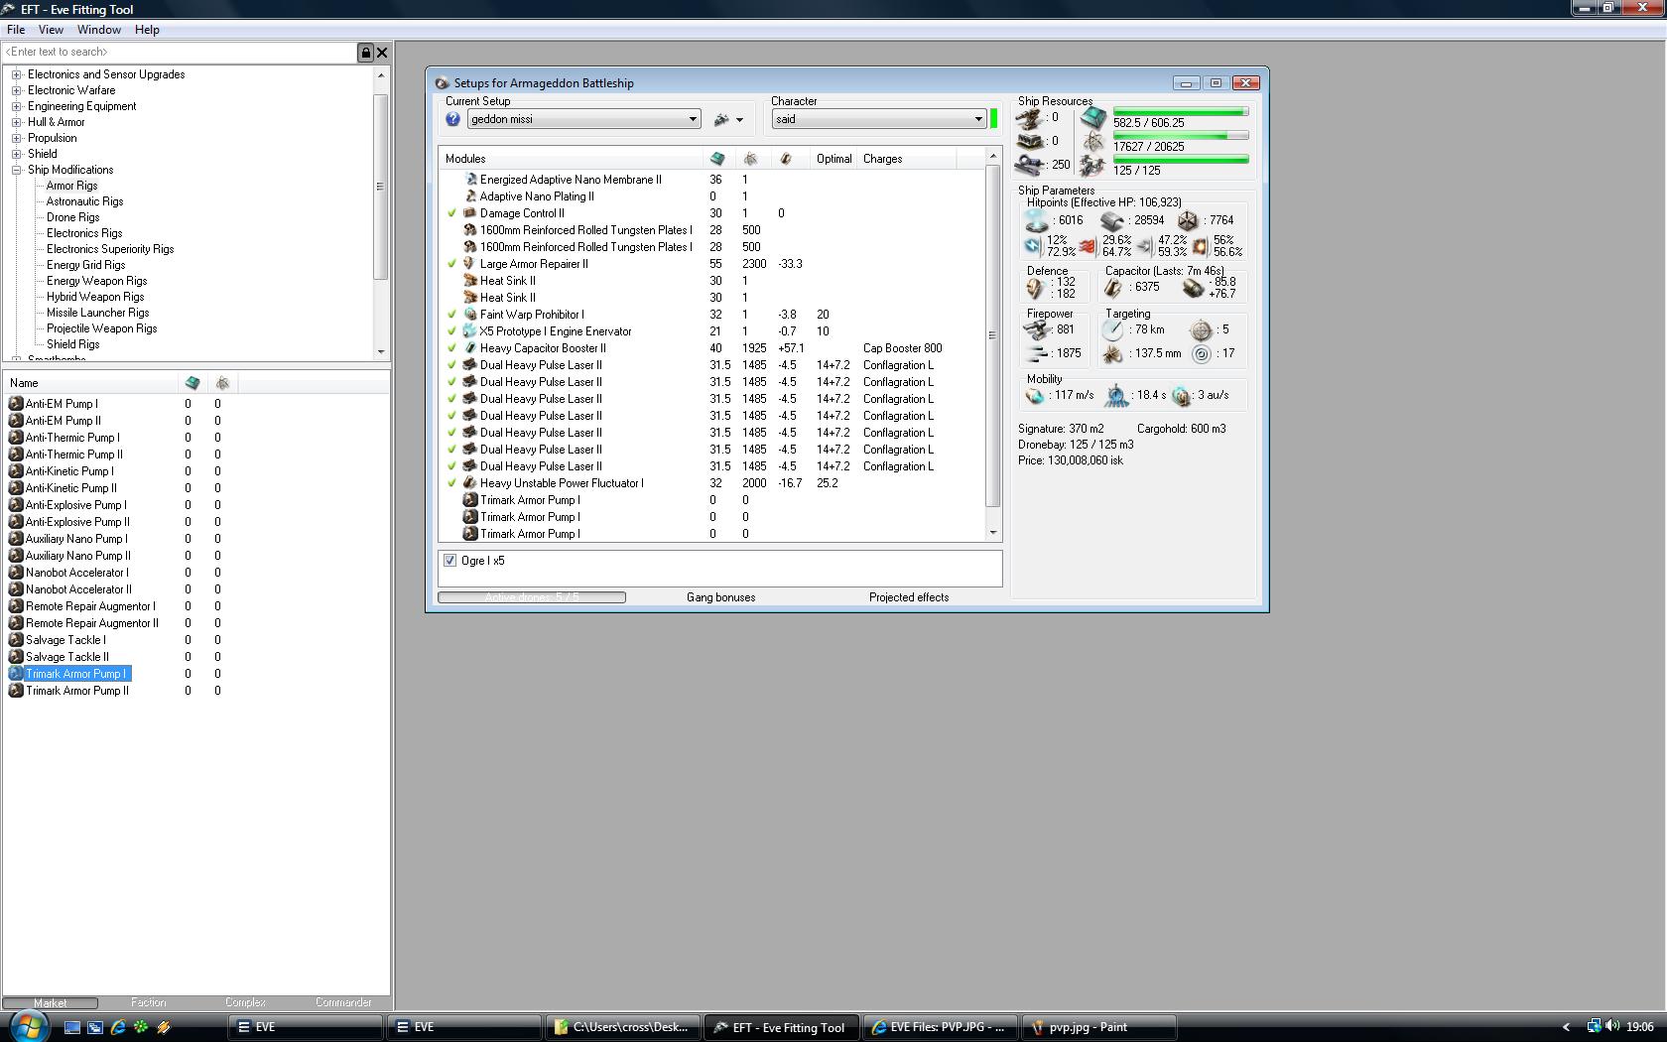
Task: Click the align time icon next to 18.4 s
Action: [1116, 396]
